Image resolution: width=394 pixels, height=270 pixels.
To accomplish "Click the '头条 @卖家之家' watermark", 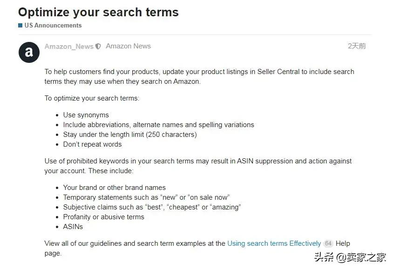I will 350,257.
